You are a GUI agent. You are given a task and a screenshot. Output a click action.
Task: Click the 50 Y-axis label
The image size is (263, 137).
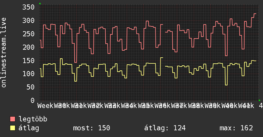(x=31, y=87)
